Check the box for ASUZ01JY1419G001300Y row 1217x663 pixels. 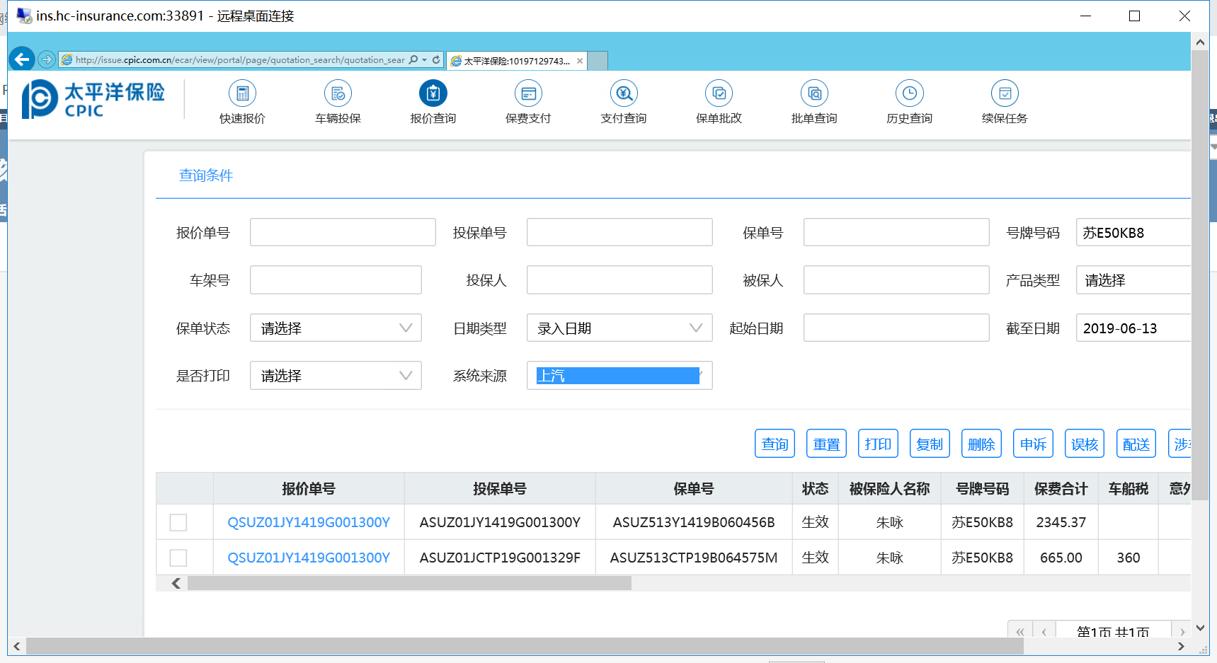coord(178,522)
